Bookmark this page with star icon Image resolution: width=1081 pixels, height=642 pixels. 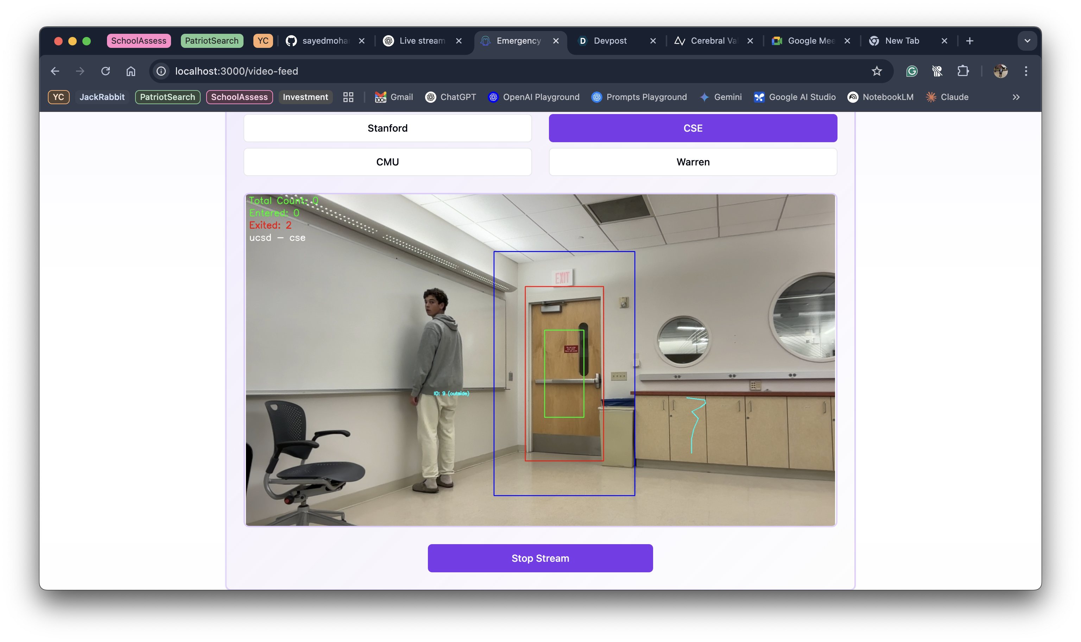[877, 71]
